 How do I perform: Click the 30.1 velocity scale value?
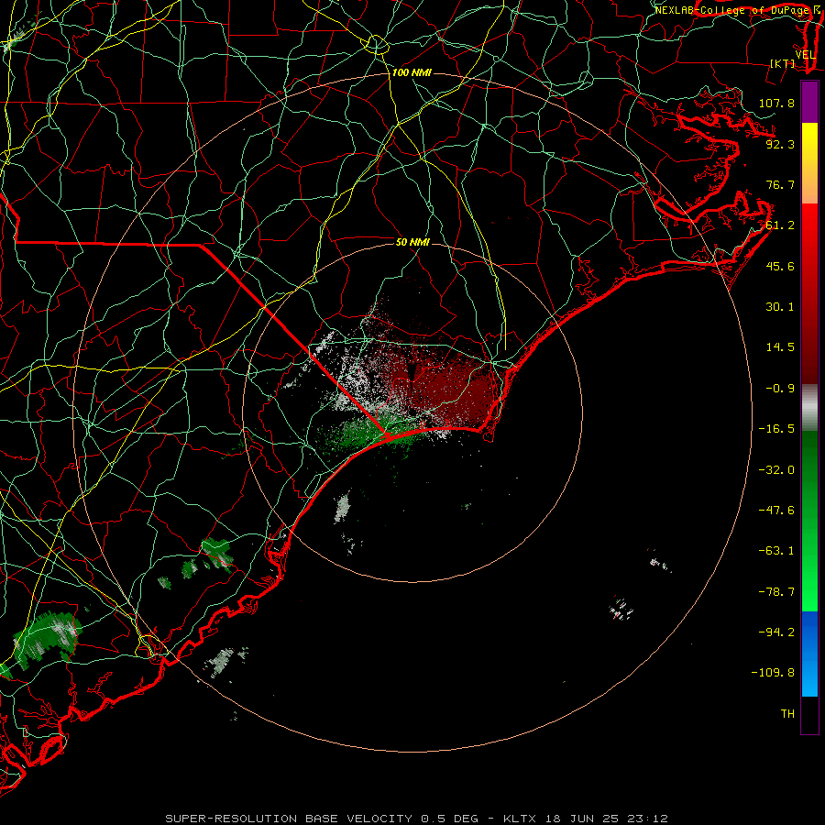click(780, 307)
